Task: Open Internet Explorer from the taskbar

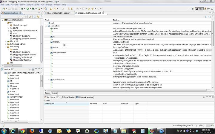Action: 13,131
